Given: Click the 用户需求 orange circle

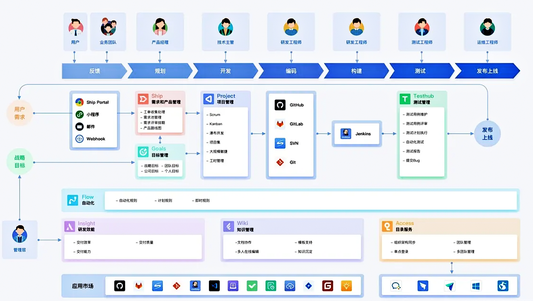Looking at the screenshot, I should [x=20, y=113].
